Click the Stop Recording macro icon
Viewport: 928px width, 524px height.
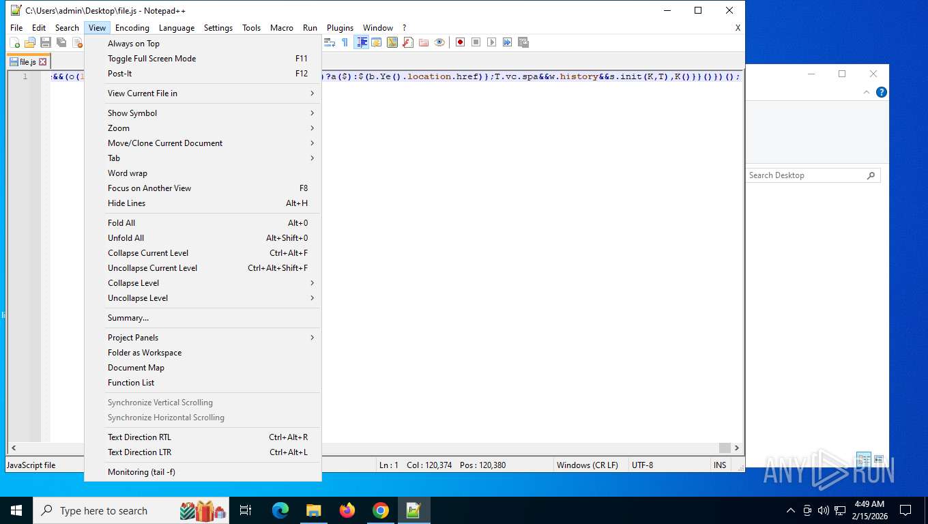476,42
